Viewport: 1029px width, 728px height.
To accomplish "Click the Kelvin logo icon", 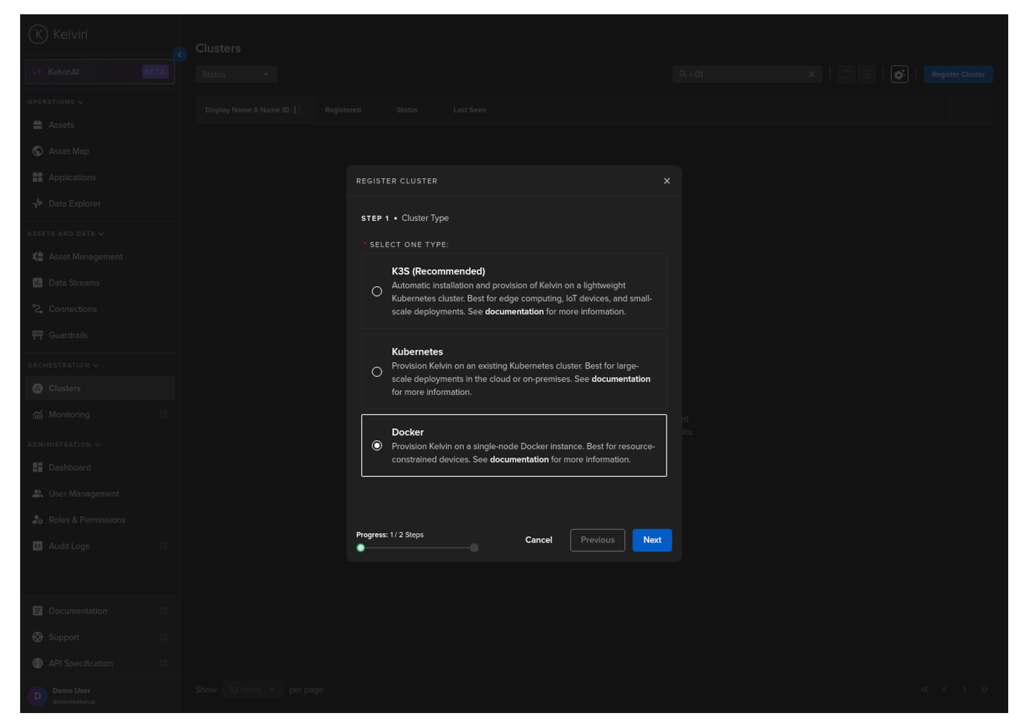I will (38, 34).
